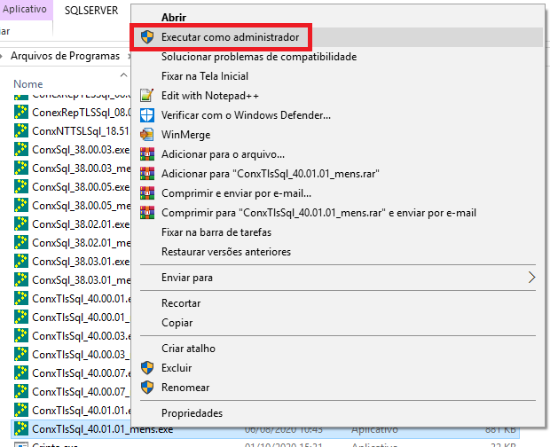Click the icon of ConxSql_38.03.01.exe

[x=21, y=261]
